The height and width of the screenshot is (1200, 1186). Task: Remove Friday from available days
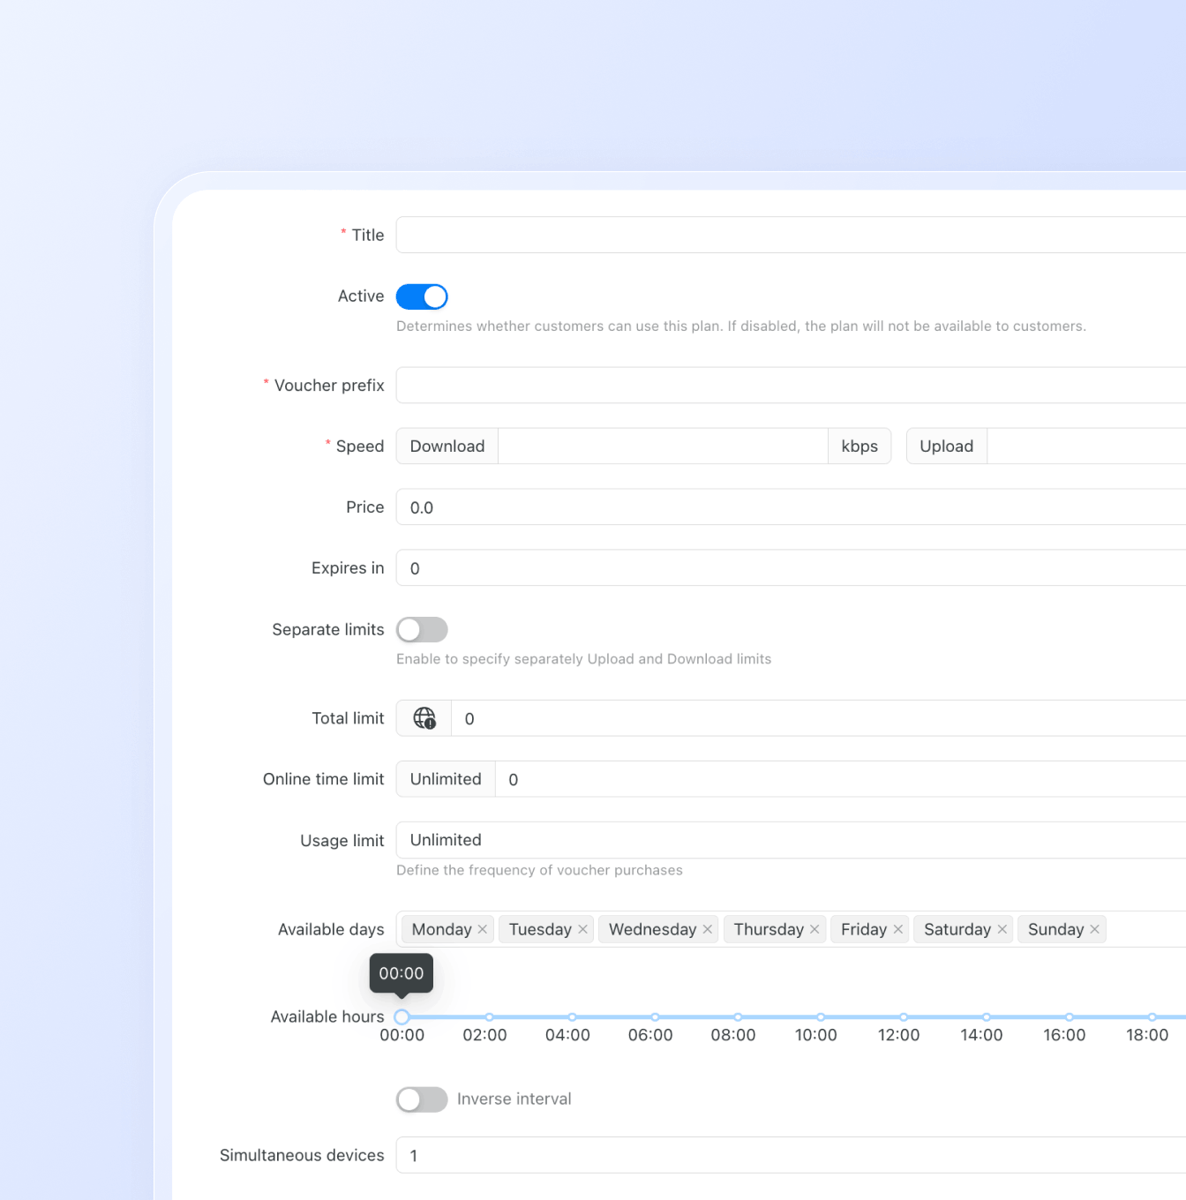(897, 929)
